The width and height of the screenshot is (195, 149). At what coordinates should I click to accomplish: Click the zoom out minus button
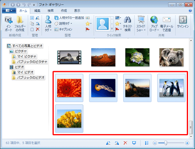tap(155, 143)
